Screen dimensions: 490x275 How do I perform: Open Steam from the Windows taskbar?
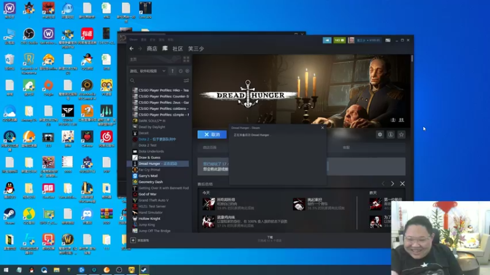pos(144,270)
